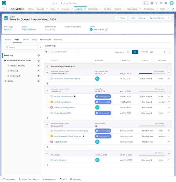Click the document icon next to Prepare Demand Letter
The width and height of the screenshot is (176, 182).
(x=75, y=96)
